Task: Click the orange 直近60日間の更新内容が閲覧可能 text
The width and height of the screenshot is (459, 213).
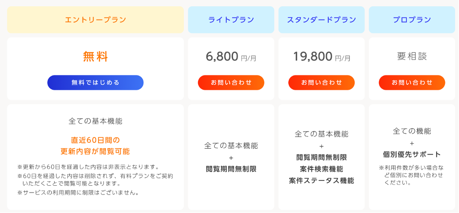Action: [x=95, y=146]
